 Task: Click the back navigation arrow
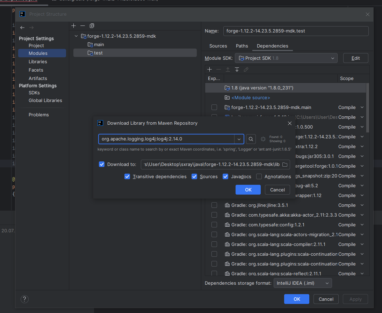[22, 28]
